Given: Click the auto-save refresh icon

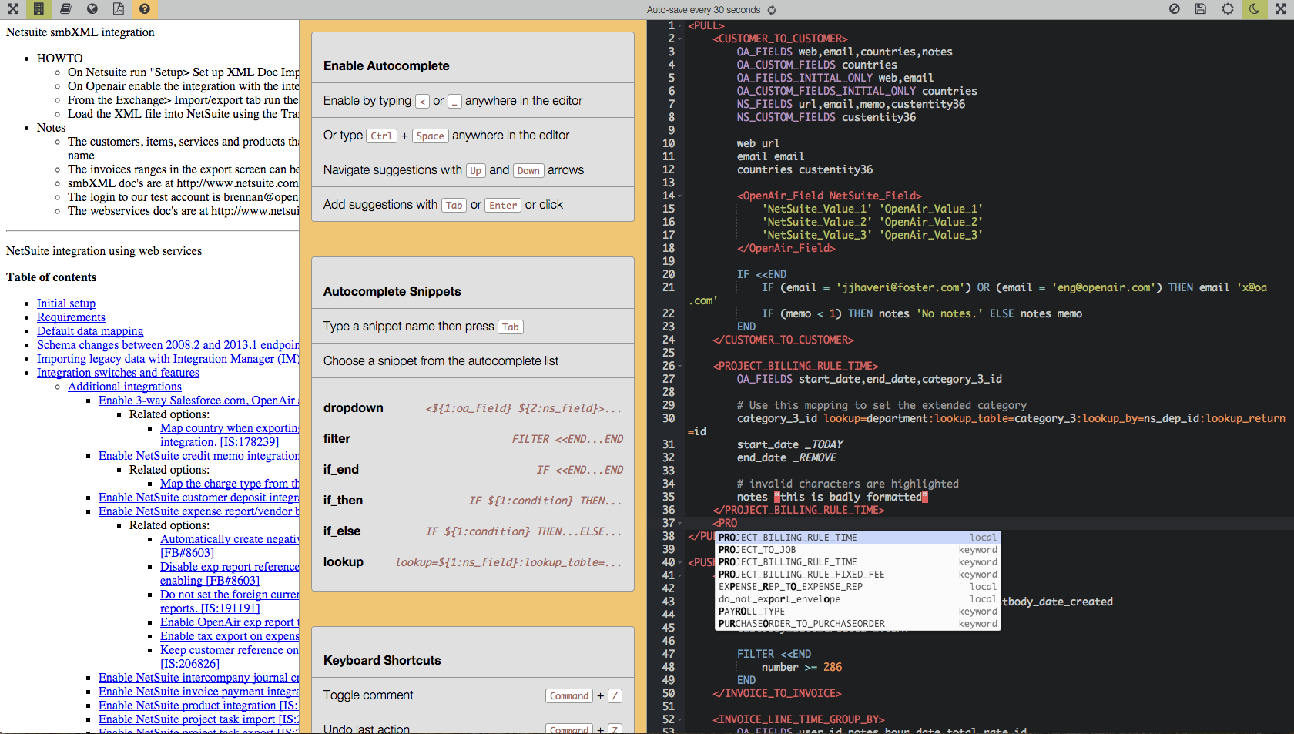Looking at the screenshot, I should 772,10.
